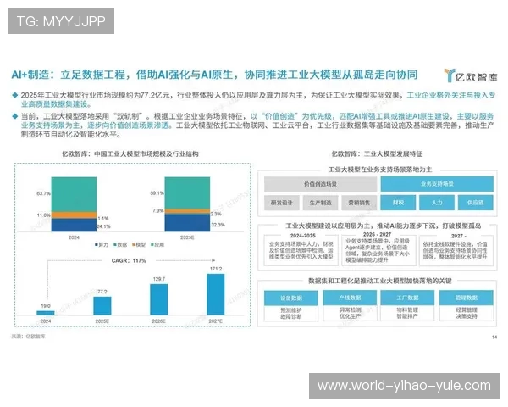This screenshot has height=407, width=508.
Task: Click the 数据 legend color square
Action: pos(114,245)
